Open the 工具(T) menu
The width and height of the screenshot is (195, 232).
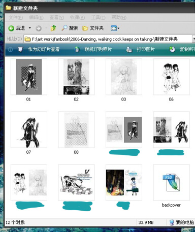tap(98, 17)
